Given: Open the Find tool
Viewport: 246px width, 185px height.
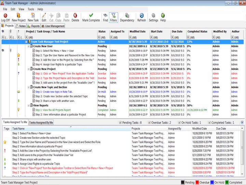Looking at the screenshot, I should (x=105, y=15).
